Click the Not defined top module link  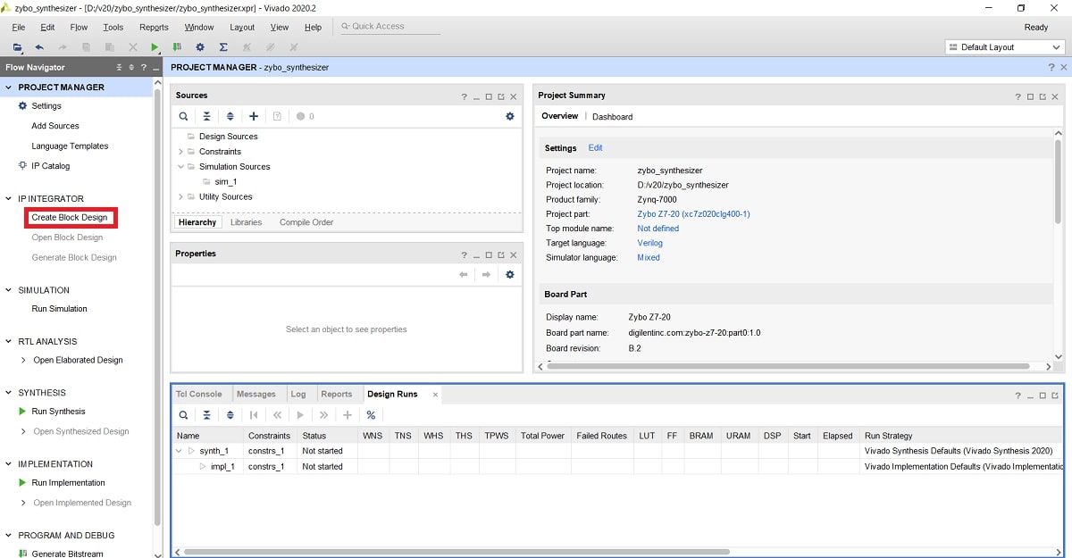pyautogui.click(x=657, y=229)
